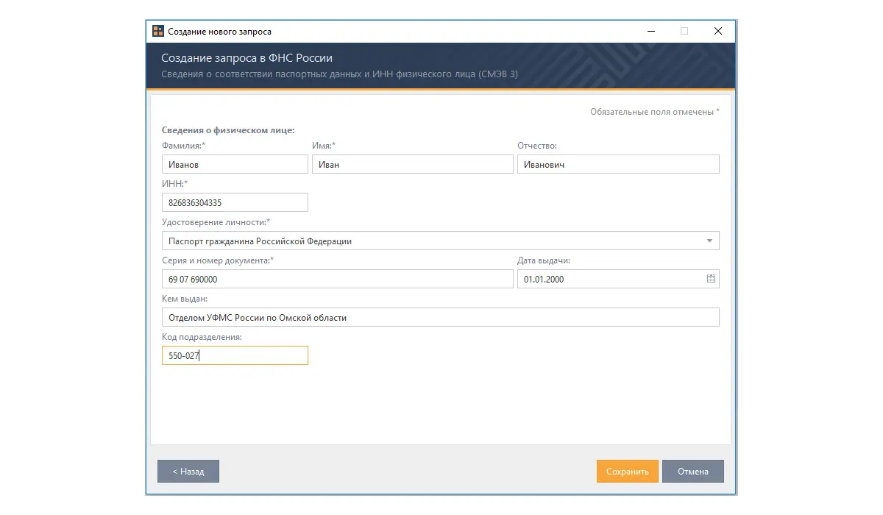Image resolution: width=883 pixels, height=515 pixels.
Task: Focus the ИНН field with 826836304335
Action: (235, 202)
